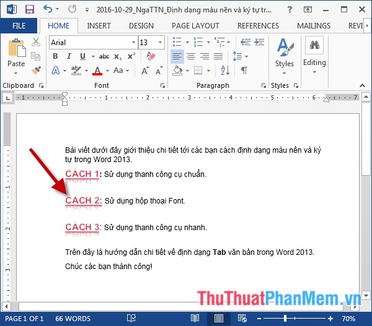Shrink font size with smaller A

pos(159,71)
